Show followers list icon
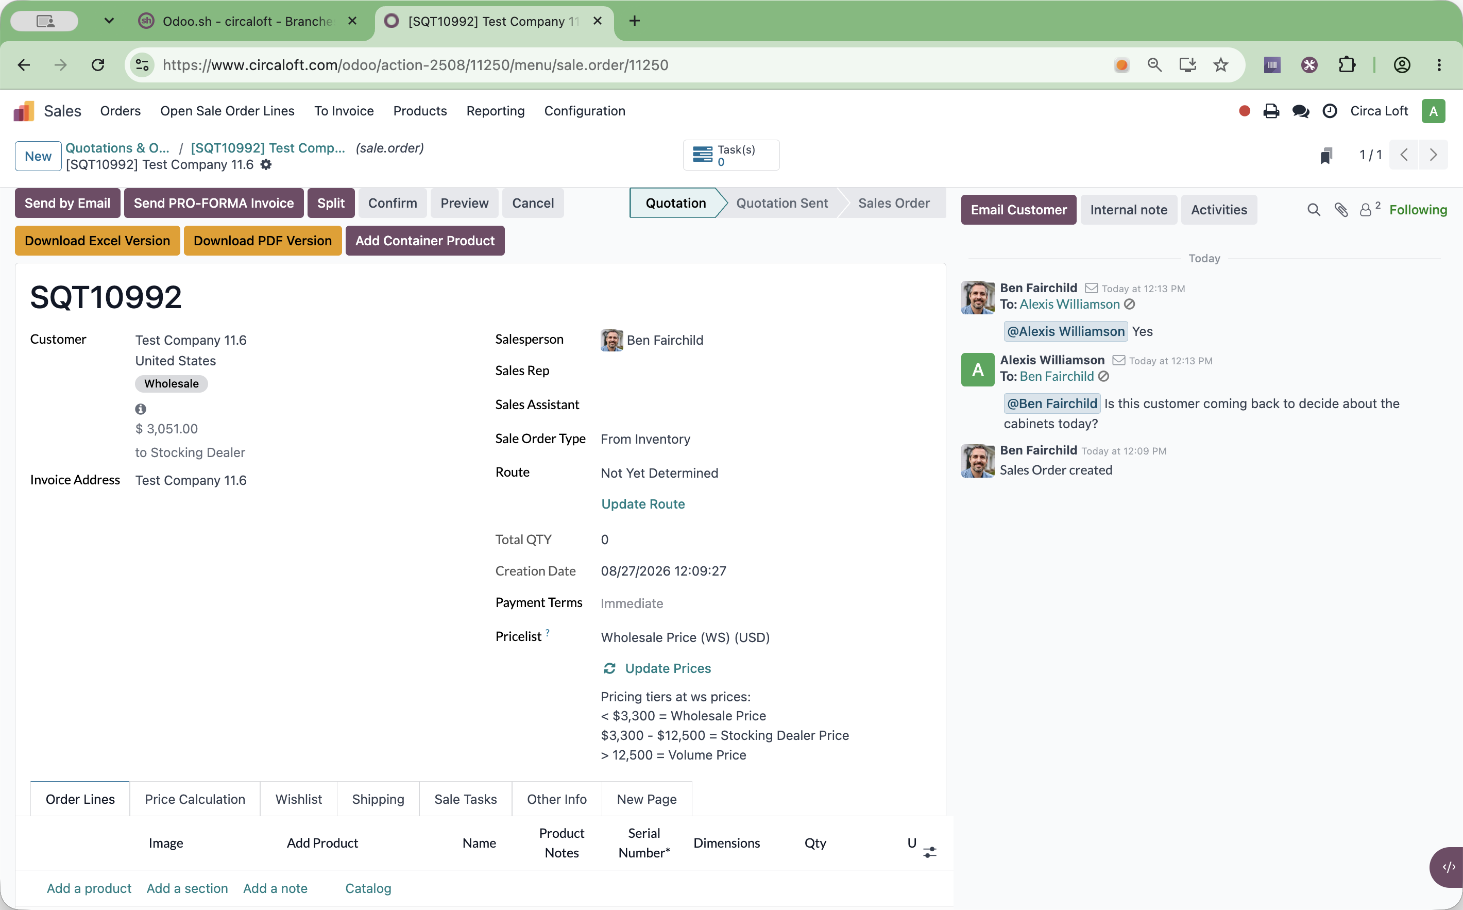The image size is (1463, 910). pos(1370,209)
